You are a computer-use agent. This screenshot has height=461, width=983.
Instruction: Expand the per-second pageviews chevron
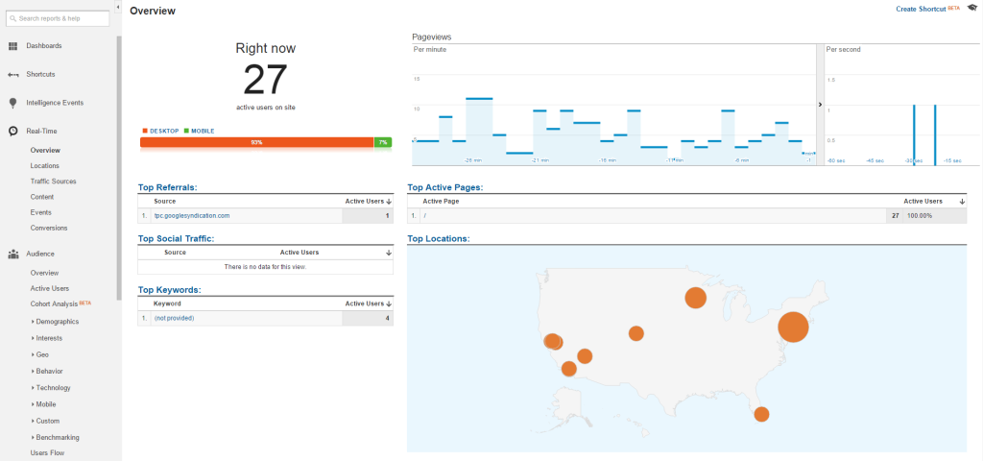click(820, 105)
